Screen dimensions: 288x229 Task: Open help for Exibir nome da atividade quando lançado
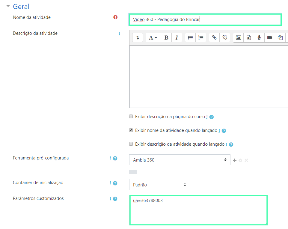coord(224,131)
